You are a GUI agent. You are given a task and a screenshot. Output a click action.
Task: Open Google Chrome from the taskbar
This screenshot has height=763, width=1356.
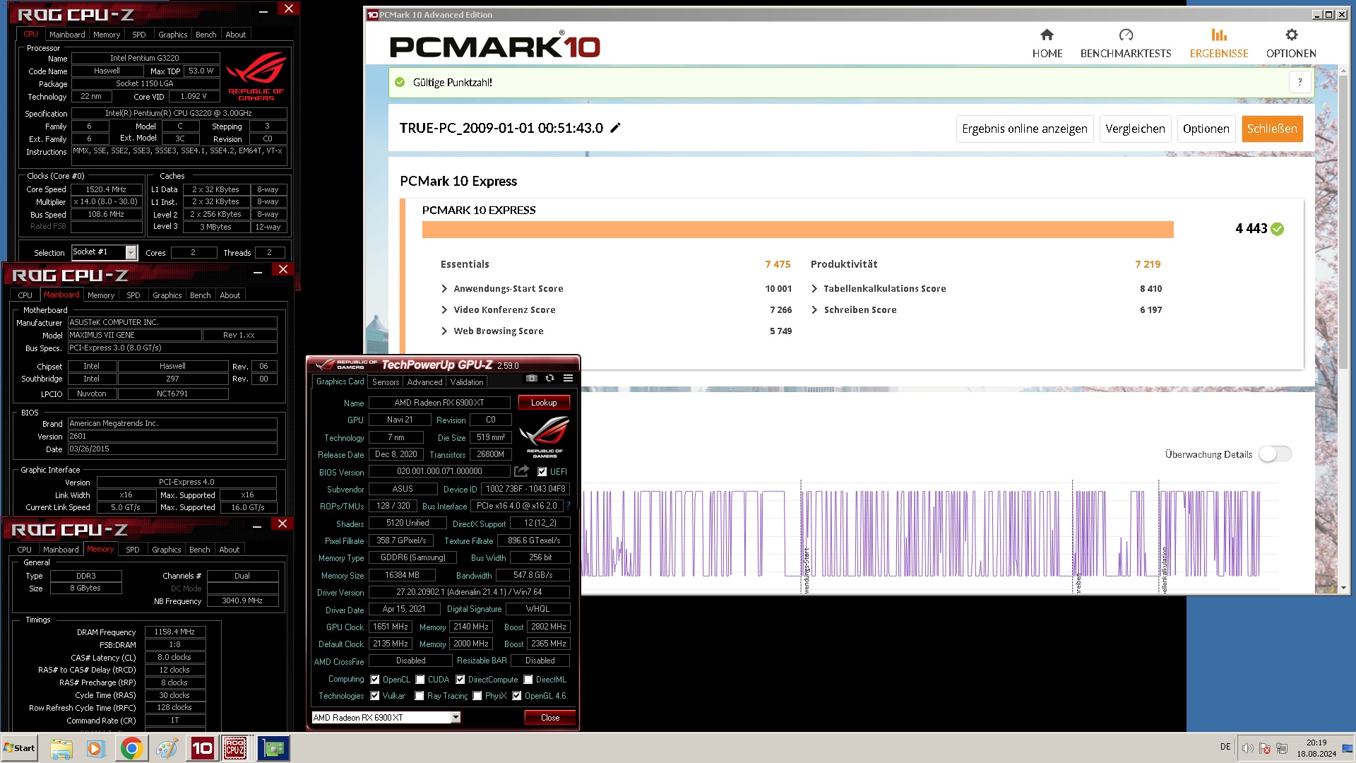(x=131, y=748)
